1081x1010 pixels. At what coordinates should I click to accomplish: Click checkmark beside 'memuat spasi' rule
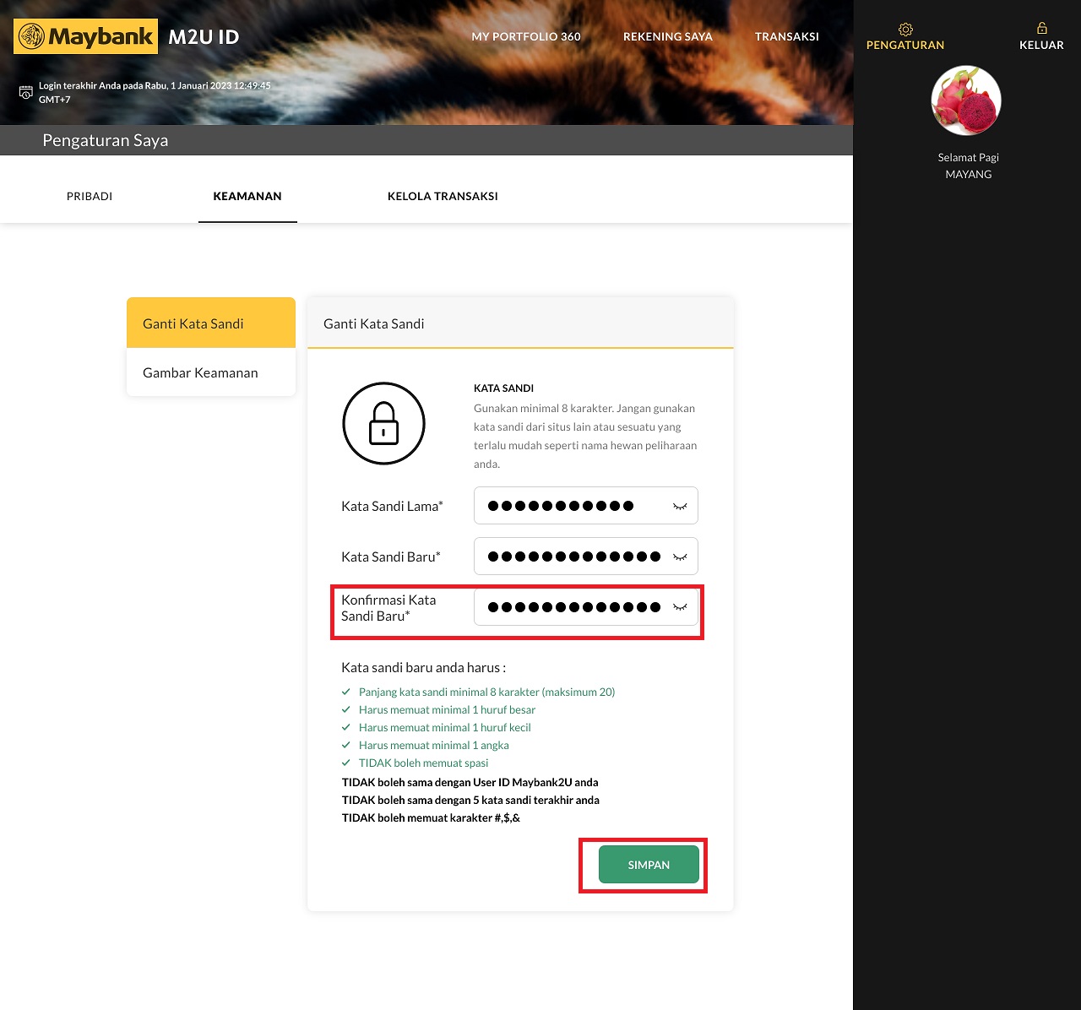coord(345,763)
